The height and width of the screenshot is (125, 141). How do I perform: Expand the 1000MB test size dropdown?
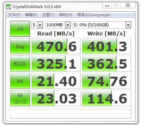pyautogui.click(x=68, y=25)
